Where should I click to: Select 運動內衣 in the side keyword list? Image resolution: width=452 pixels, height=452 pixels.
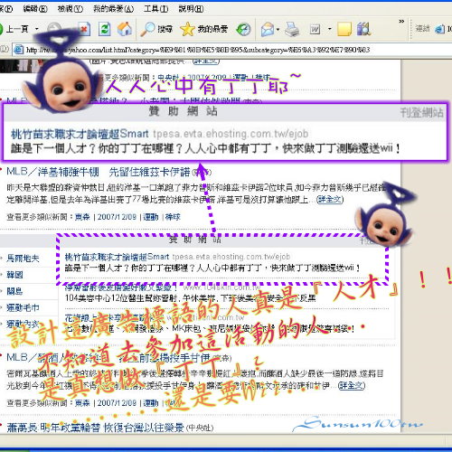tap(23, 324)
